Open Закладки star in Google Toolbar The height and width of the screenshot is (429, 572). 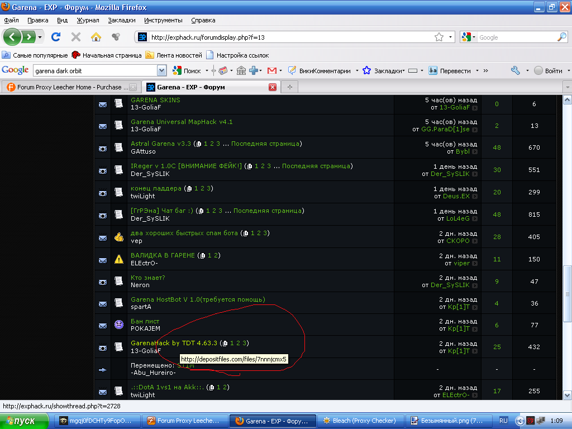coord(384,71)
